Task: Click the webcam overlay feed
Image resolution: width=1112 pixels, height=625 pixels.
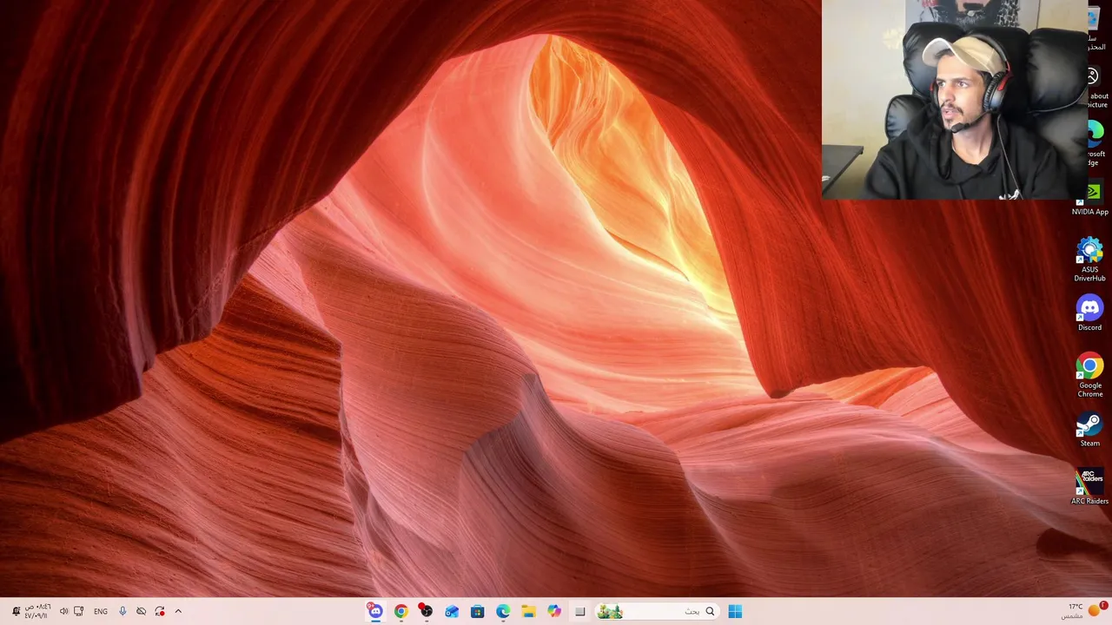Action: [954, 100]
